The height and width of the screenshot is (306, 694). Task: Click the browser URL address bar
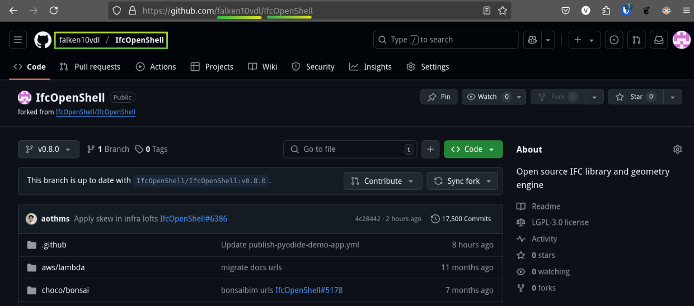(311, 11)
